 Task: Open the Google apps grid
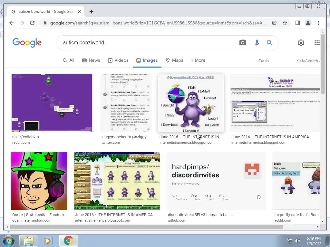317,43
